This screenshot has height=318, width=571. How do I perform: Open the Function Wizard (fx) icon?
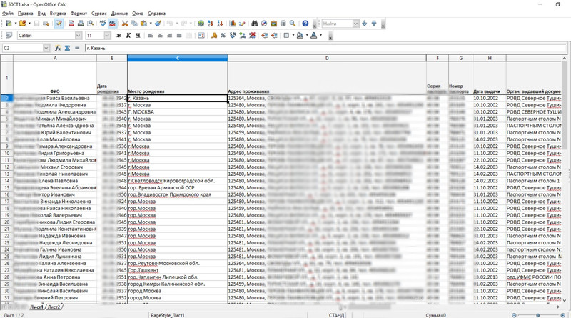pyautogui.click(x=59, y=48)
